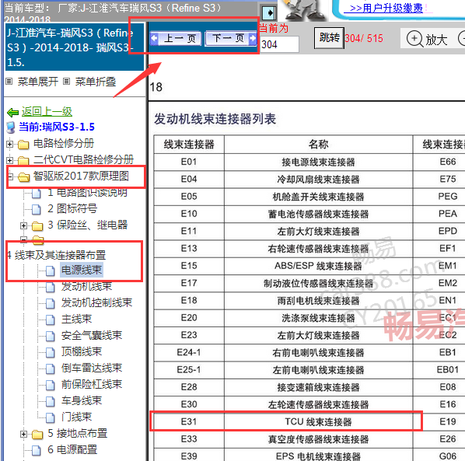Click the 菜单展开 expand menu option
Viewport: 465px width, 461px height.
(x=38, y=82)
